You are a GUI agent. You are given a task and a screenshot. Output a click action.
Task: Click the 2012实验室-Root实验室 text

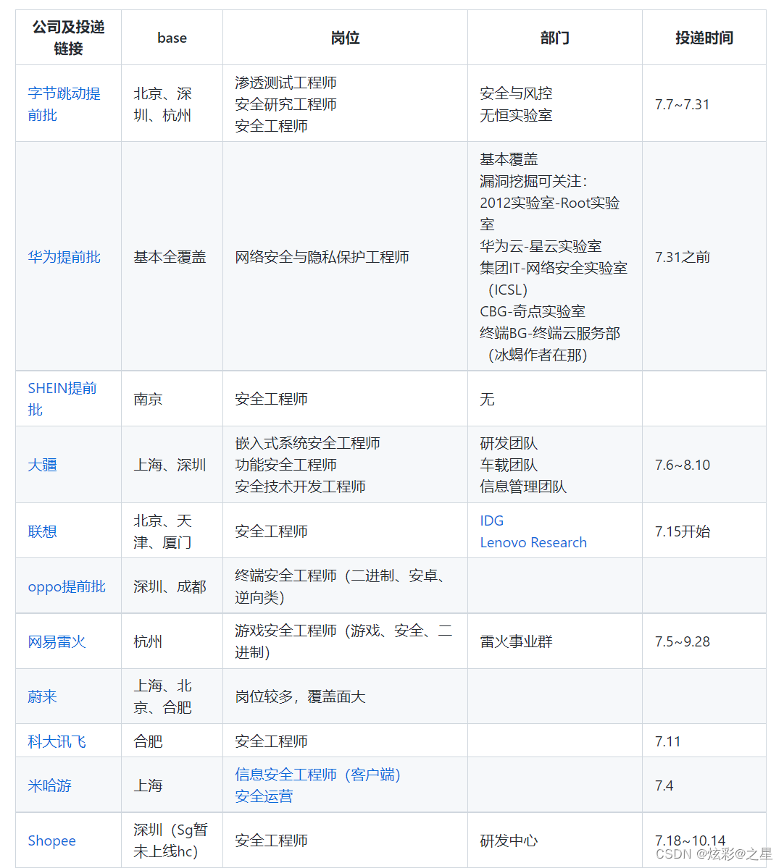pyautogui.click(x=549, y=214)
